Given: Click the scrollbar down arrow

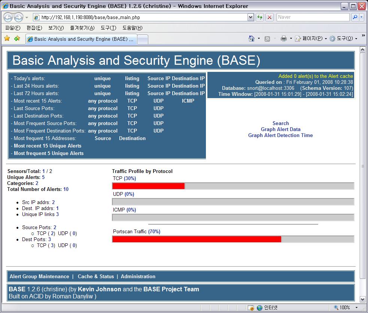Looking at the screenshot, I should (x=363, y=300).
